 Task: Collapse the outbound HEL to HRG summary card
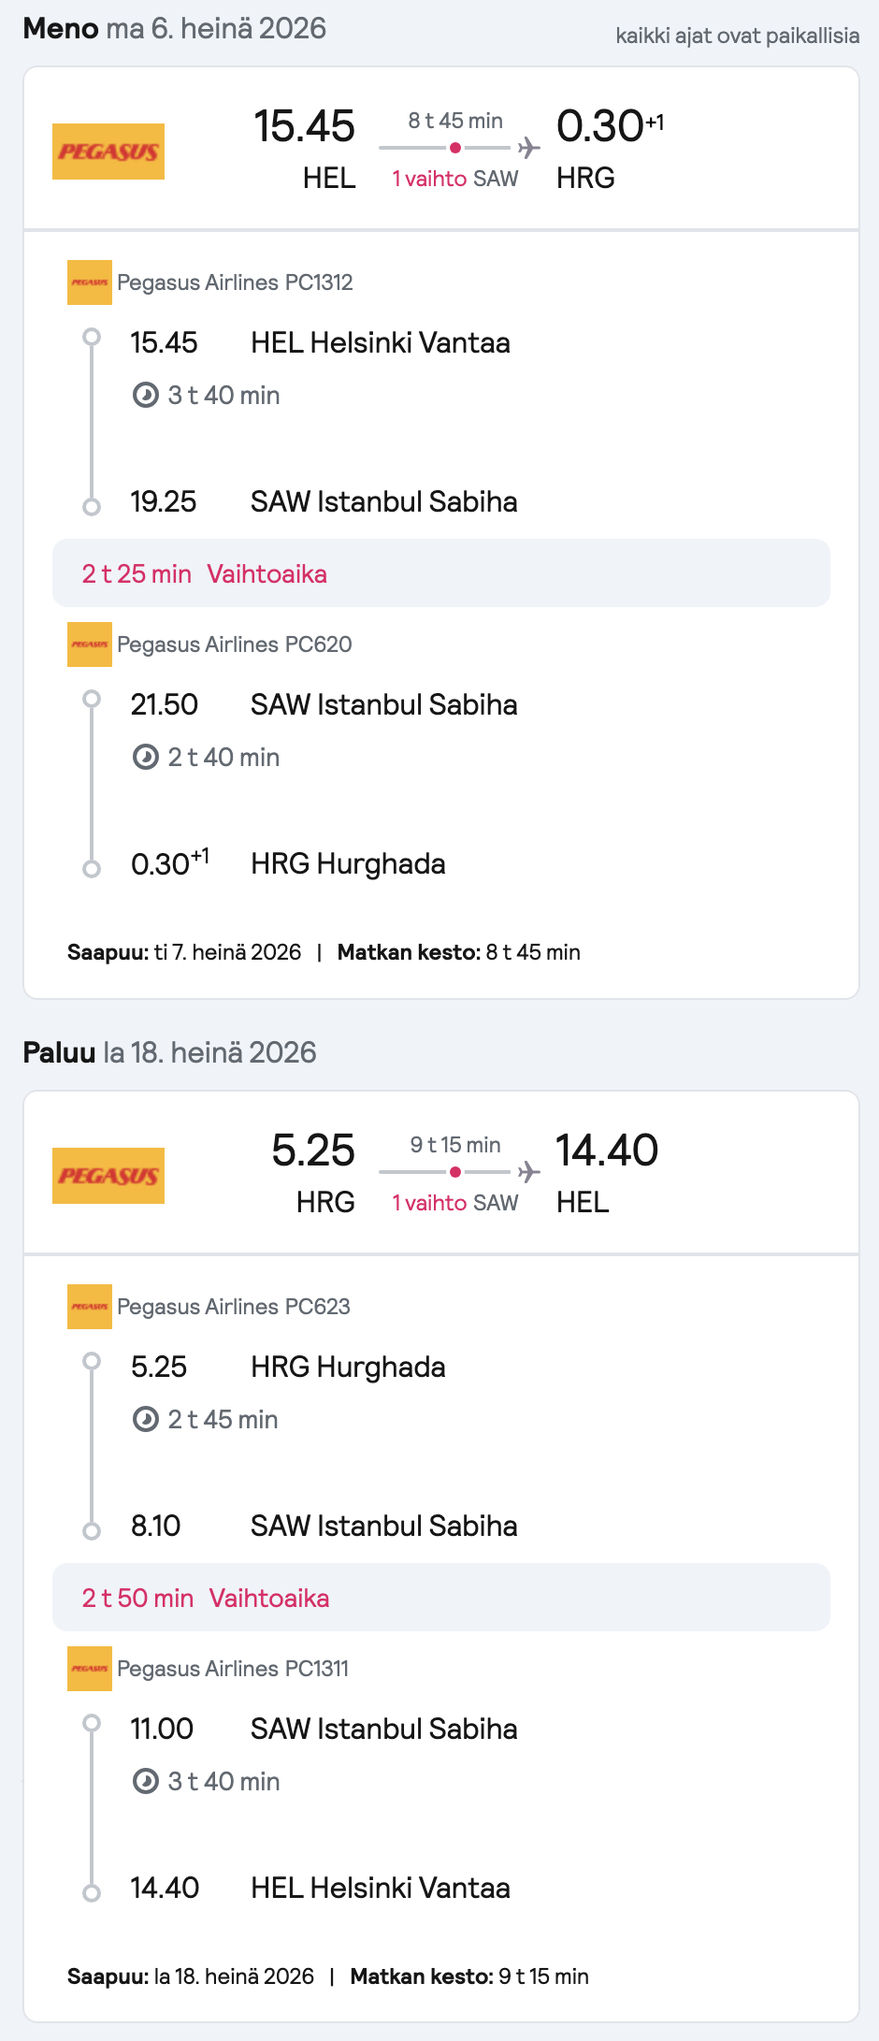[x=441, y=149]
